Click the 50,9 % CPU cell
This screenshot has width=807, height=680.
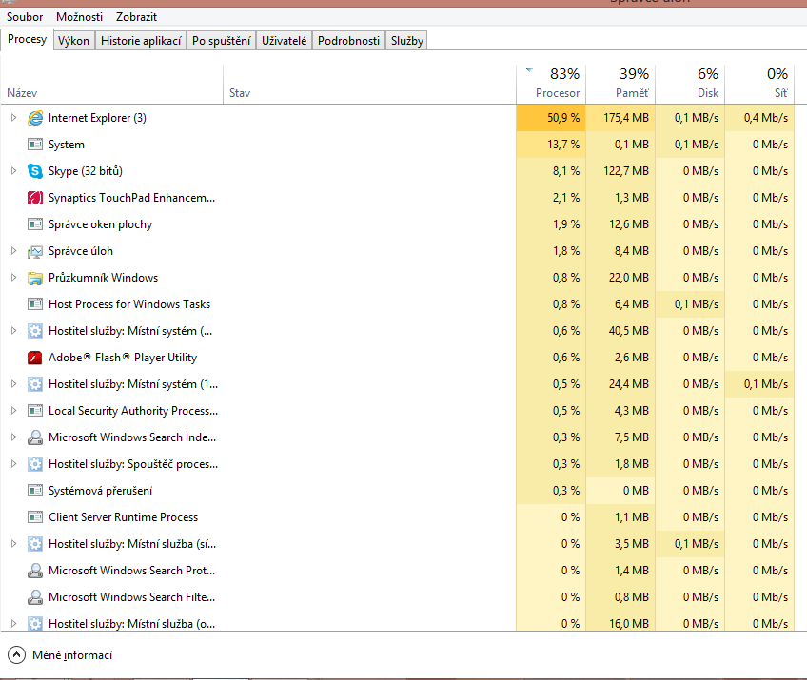pyautogui.click(x=551, y=118)
